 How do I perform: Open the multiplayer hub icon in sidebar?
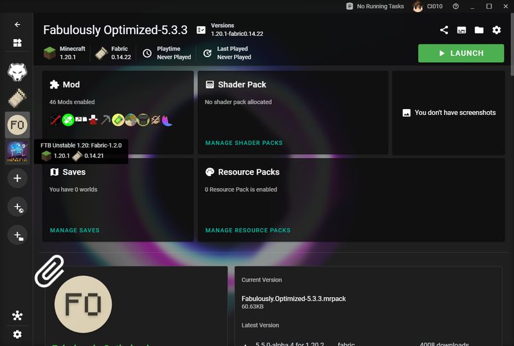point(17,316)
